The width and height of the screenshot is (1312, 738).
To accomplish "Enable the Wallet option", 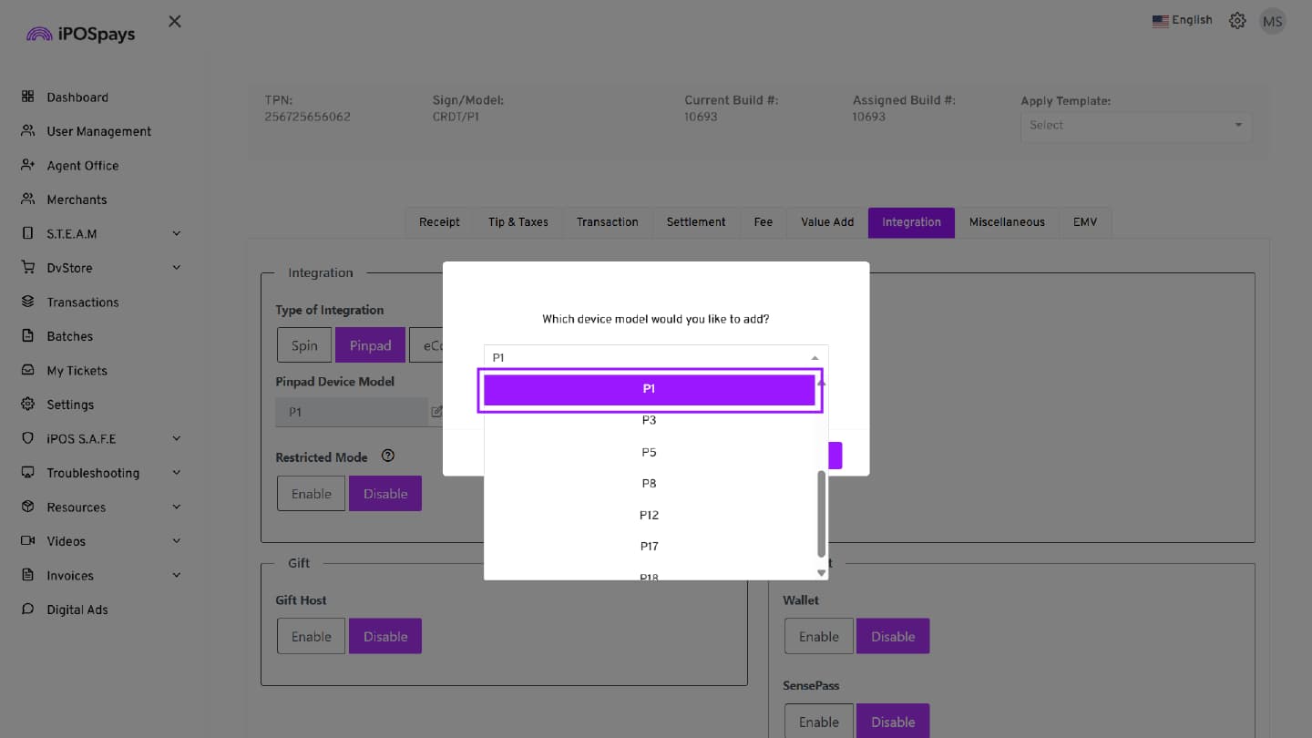I will (x=818, y=637).
